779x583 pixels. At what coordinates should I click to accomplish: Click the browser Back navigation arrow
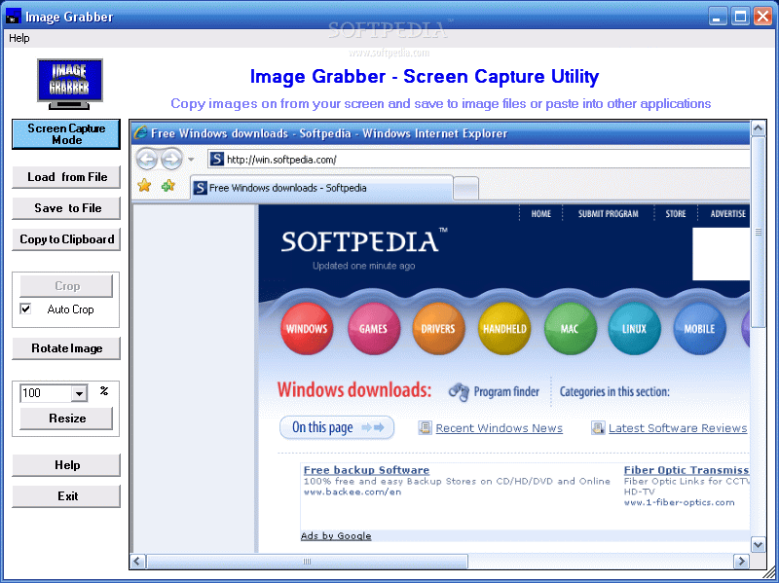tap(147, 158)
